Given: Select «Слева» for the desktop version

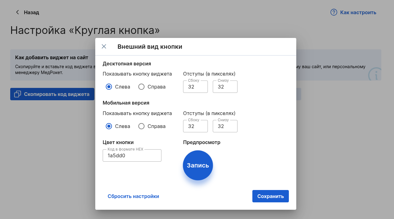Looking at the screenshot, I should (109, 87).
